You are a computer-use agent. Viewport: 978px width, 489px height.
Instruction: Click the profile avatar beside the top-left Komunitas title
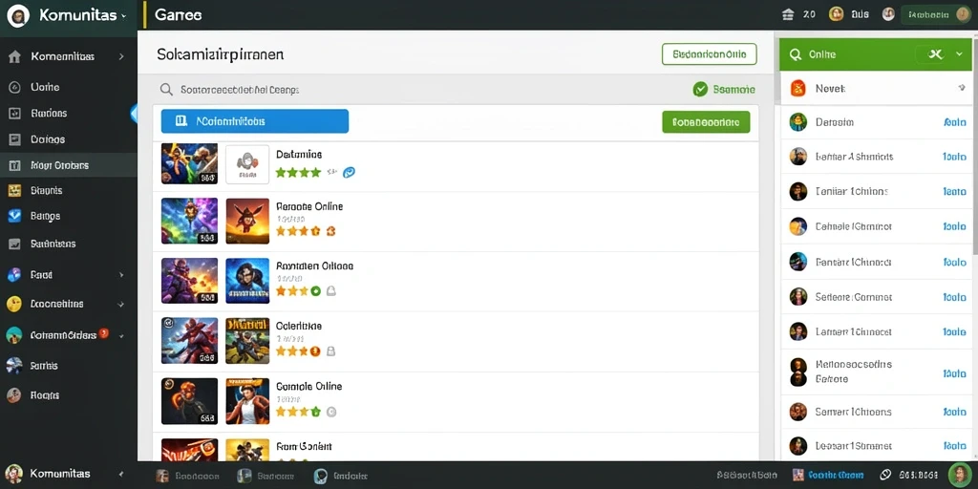tap(18, 15)
